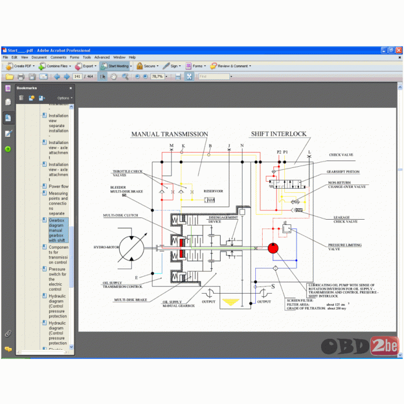Click the Open folder icon
404x404 pixels.
(x=9, y=77)
